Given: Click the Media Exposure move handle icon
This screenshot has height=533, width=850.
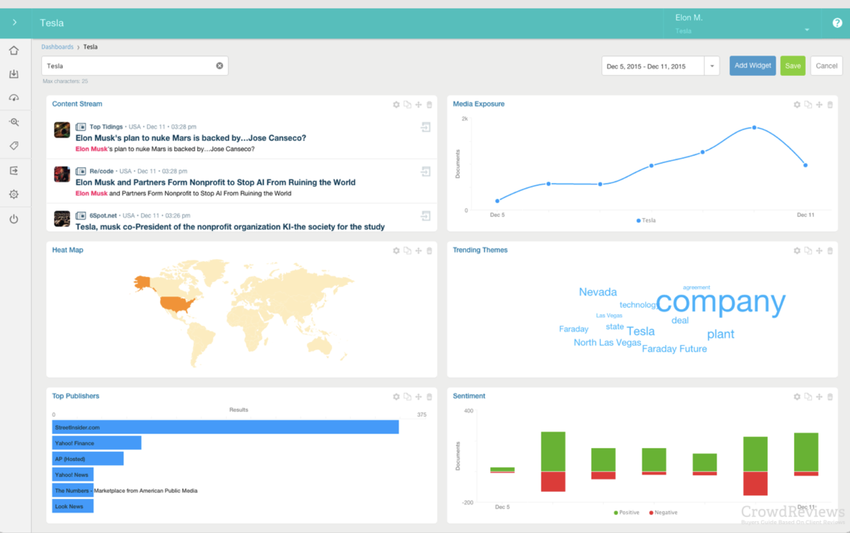Looking at the screenshot, I should (819, 105).
